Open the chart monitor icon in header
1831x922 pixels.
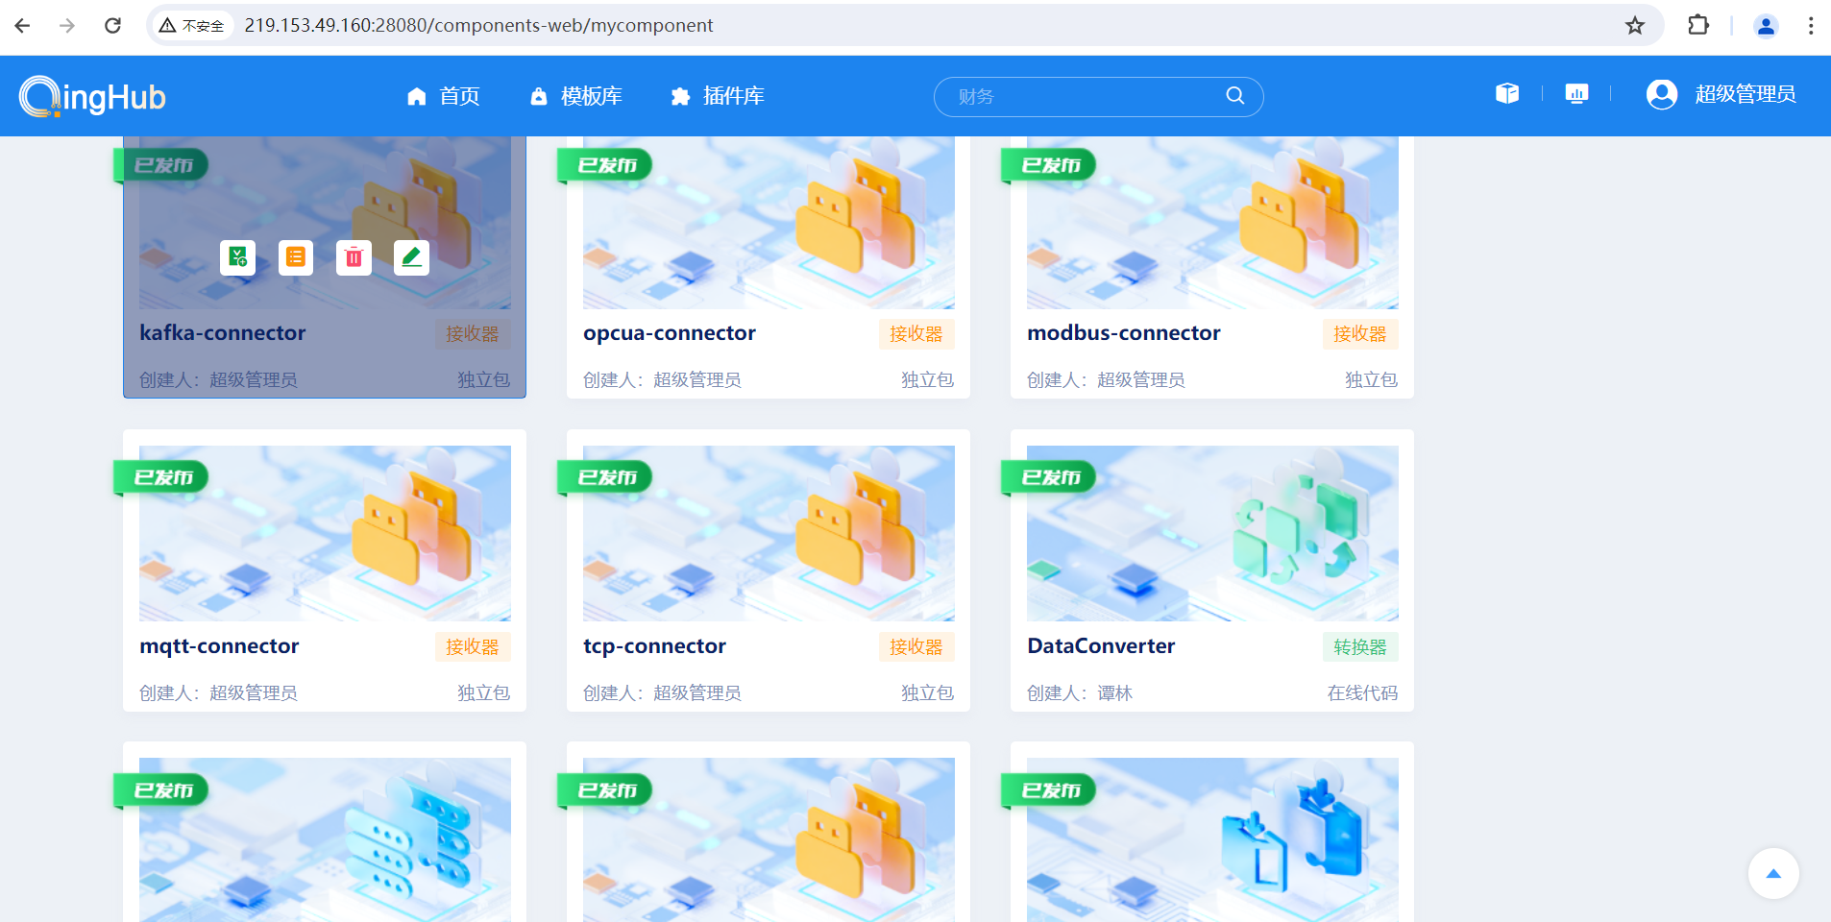1576,93
